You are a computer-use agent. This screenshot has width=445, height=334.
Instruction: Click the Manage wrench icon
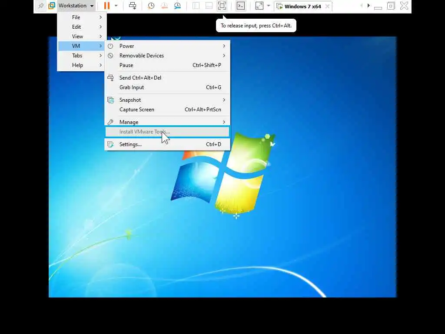[110, 122]
